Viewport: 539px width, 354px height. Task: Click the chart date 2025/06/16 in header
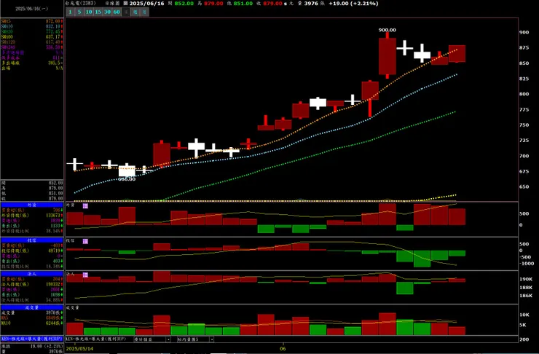click(147, 4)
